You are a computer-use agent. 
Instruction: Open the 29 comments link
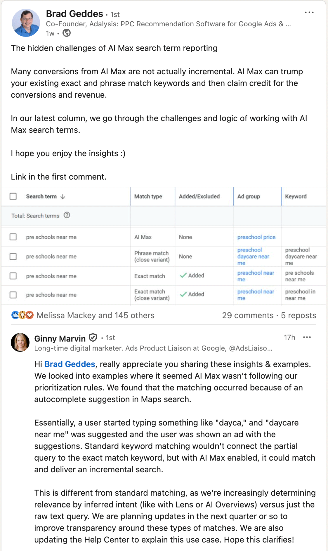[248, 315]
